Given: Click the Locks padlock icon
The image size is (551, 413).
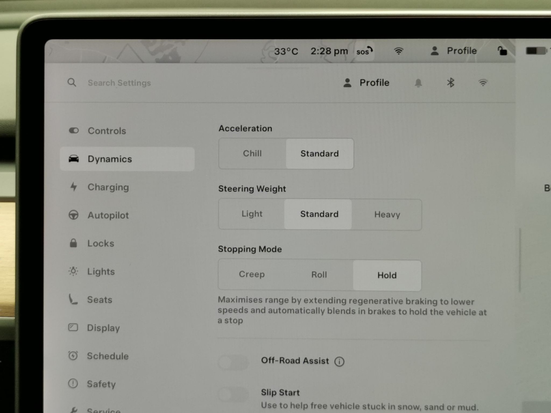Looking at the screenshot, I should tap(73, 243).
